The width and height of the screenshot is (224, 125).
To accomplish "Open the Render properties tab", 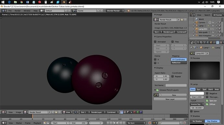I will point(198,43).
